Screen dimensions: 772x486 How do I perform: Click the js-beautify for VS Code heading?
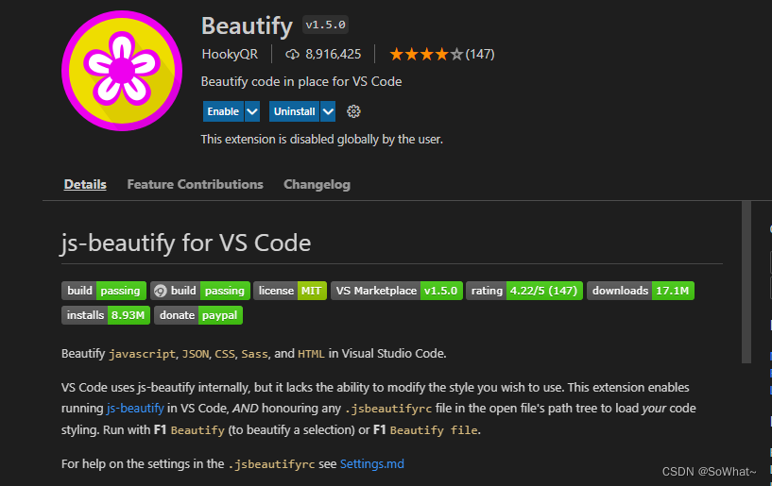[185, 243]
